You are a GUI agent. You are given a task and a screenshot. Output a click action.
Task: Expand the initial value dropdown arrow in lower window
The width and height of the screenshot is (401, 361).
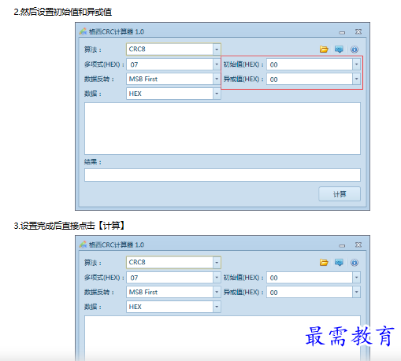356,278
